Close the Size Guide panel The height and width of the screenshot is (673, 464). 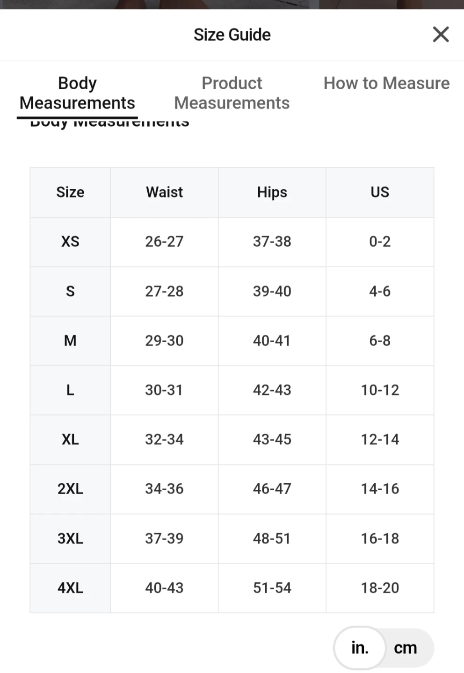point(441,34)
